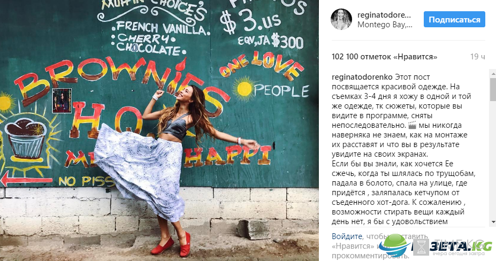View the 102 100 отметок «Нравится» likes list
The width and height of the screenshot is (496, 261).
tap(384, 57)
